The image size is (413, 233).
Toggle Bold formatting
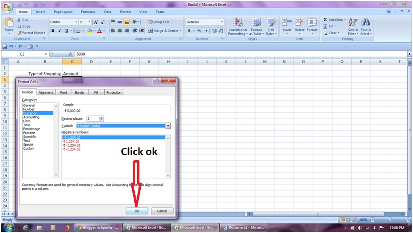point(53,31)
